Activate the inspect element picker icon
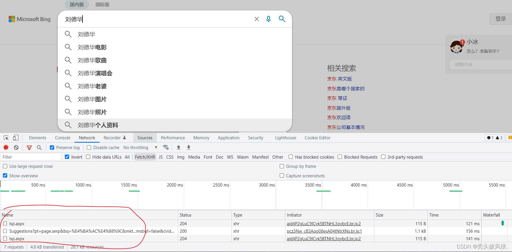 pos(6,138)
